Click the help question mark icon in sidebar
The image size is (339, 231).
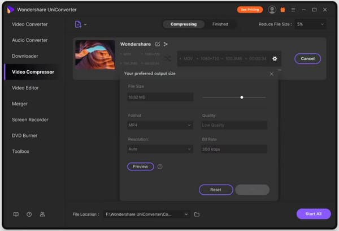pyautogui.click(x=29, y=215)
